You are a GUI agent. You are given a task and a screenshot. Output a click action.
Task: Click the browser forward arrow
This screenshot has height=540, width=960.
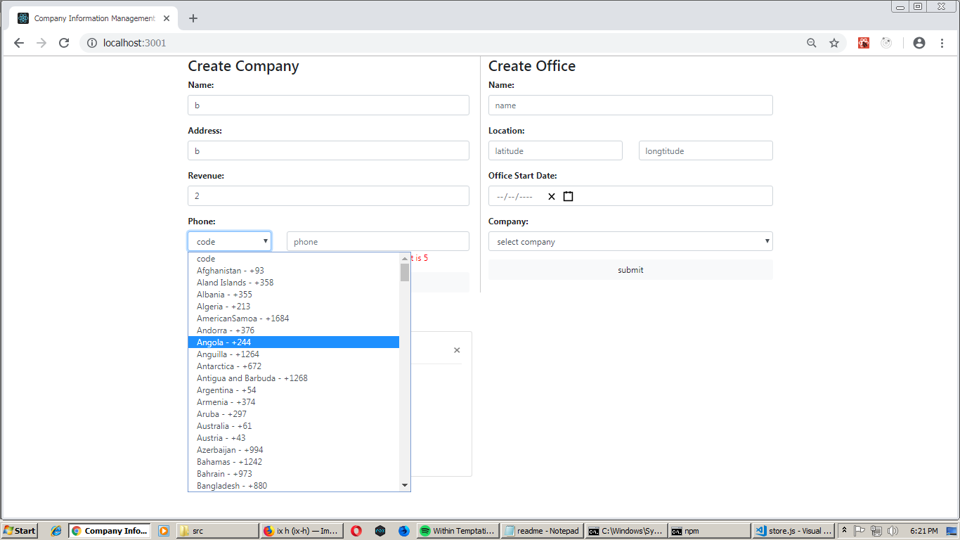(41, 43)
